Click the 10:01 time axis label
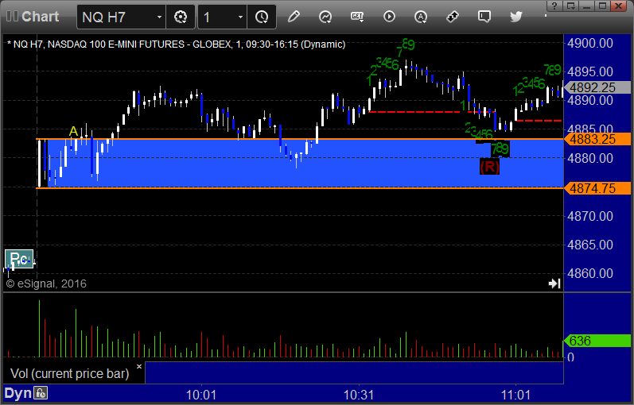Viewport: 634px width, 405px height. pos(201,395)
